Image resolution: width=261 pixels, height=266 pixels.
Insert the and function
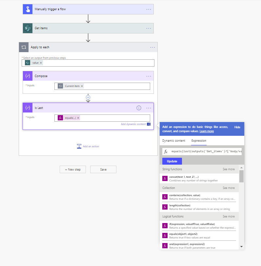pyautogui.click(x=199, y=246)
